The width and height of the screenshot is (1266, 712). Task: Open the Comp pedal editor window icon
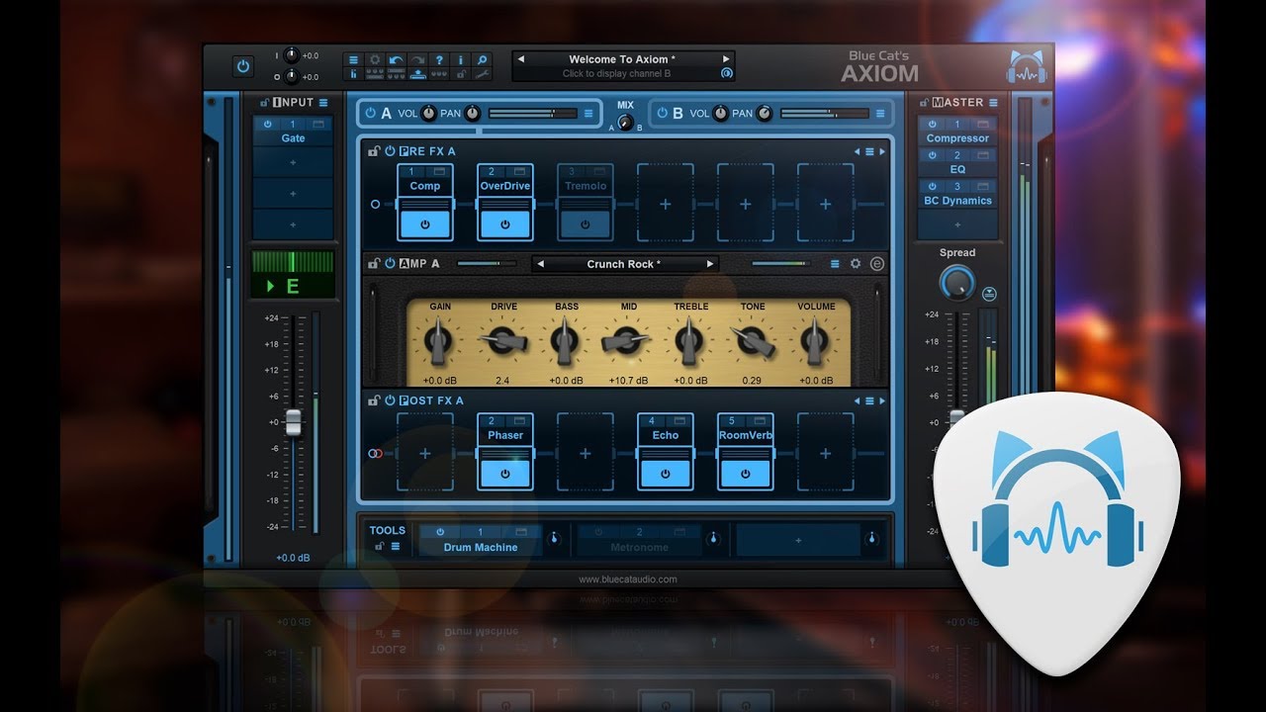(x=438, y=172)
